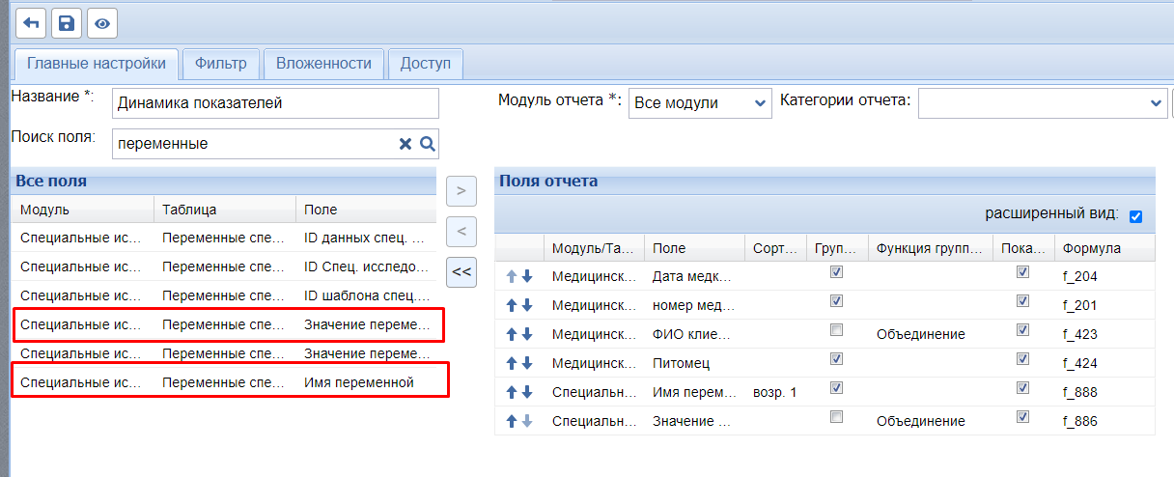Screen dimensions: 1174x477
Task: Toggle the расширенный вид checkbox
Action: [1135, 216]
